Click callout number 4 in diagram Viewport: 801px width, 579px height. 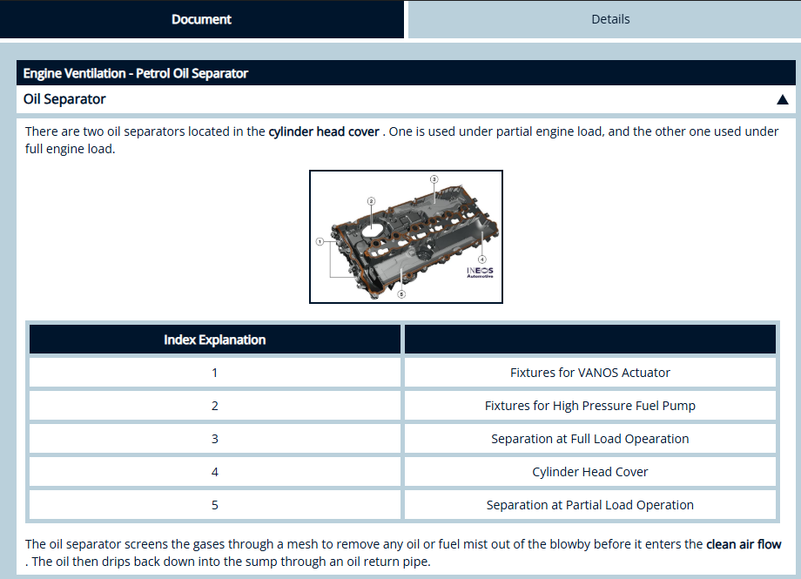coord(481,259)
